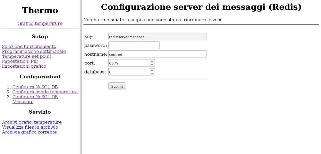Viewport: 321px width, 154px height.
Task: Open Impostazioni PID page
Action: pyautogui.click(x=20, y=61)
